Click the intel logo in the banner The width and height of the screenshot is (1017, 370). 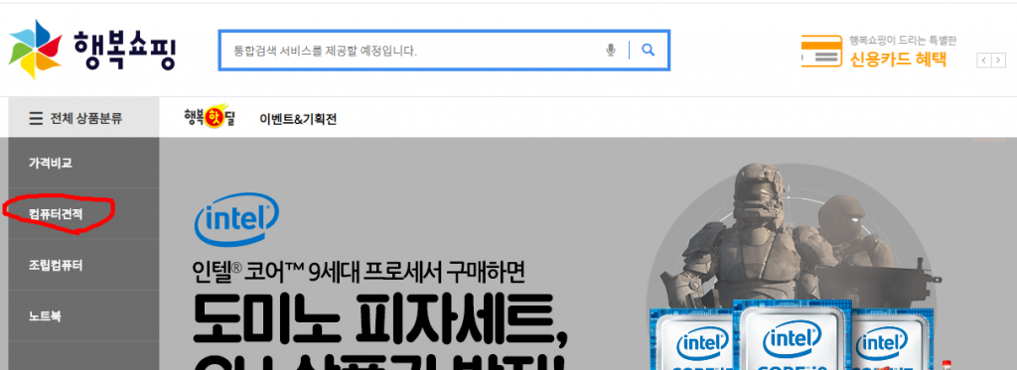pyautogui.click(x=236, y=220)
